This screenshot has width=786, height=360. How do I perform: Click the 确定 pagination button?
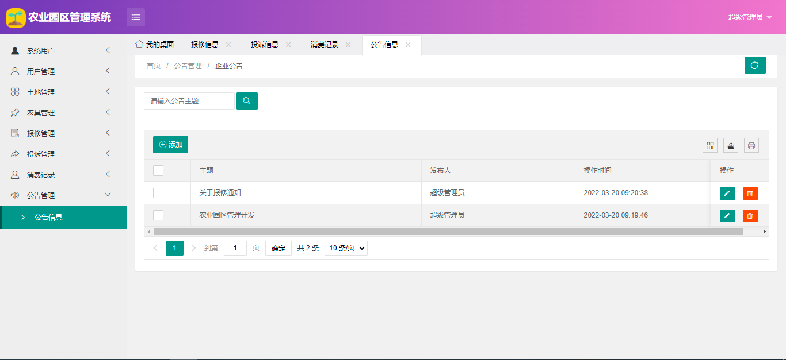click(278, 248)
